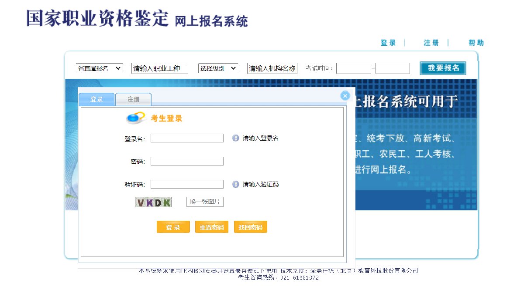Click the 验证码 input field
524x287 pixels.
[187, 184]
